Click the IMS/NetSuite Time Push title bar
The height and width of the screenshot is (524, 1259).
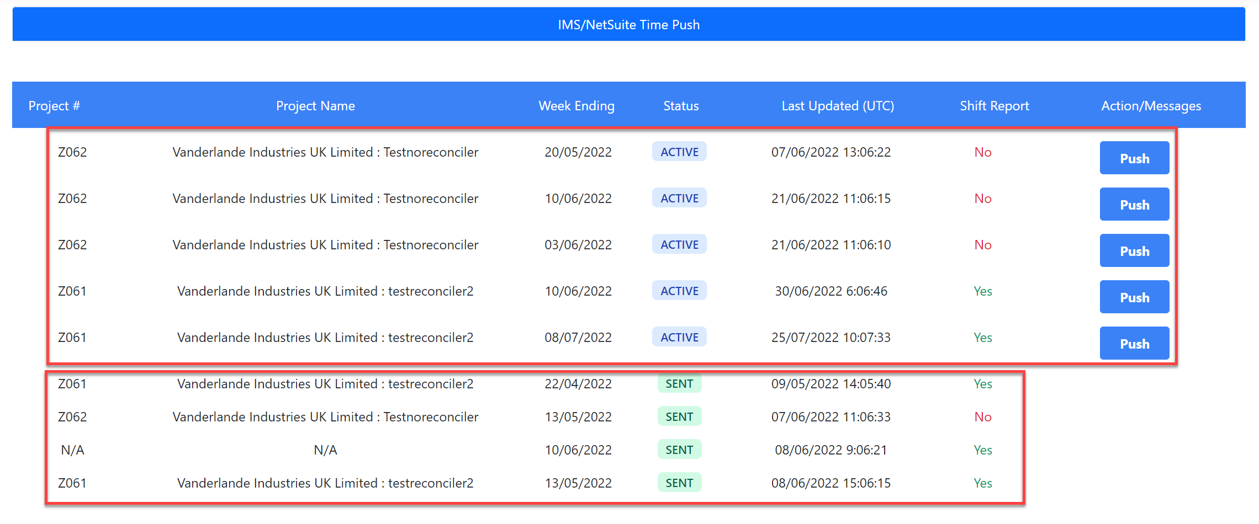[x=629, y=25]
